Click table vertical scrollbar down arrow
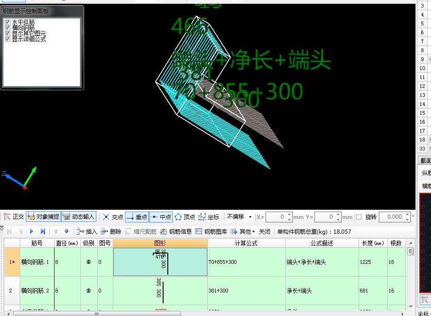The height and width of the screenshot is (316, 431). click(410, 306)
